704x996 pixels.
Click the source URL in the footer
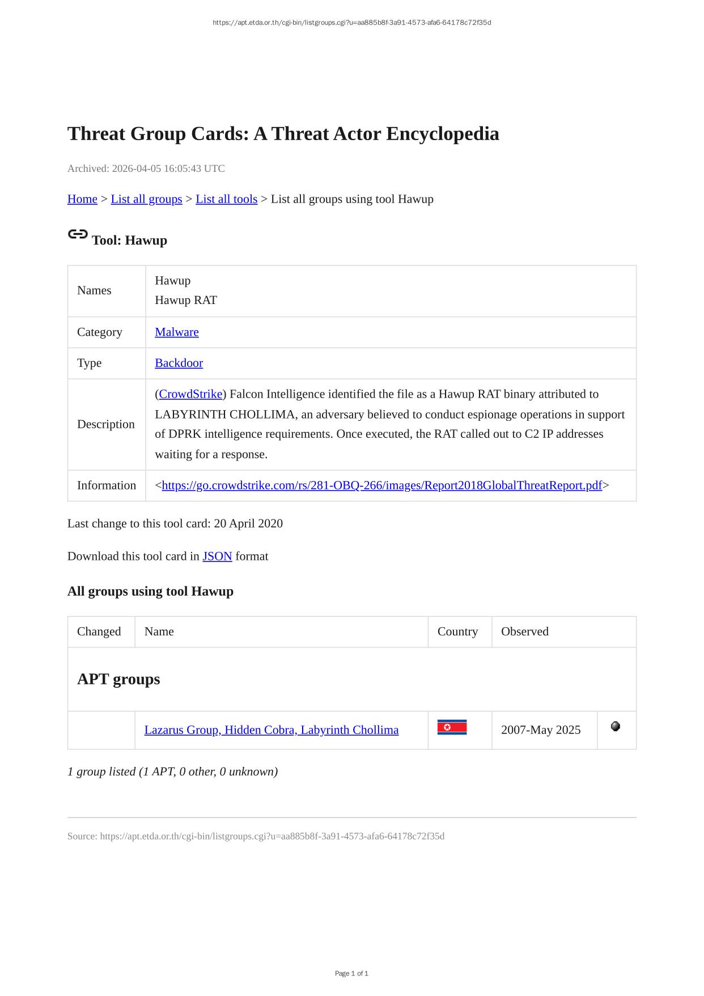(272, 836)
